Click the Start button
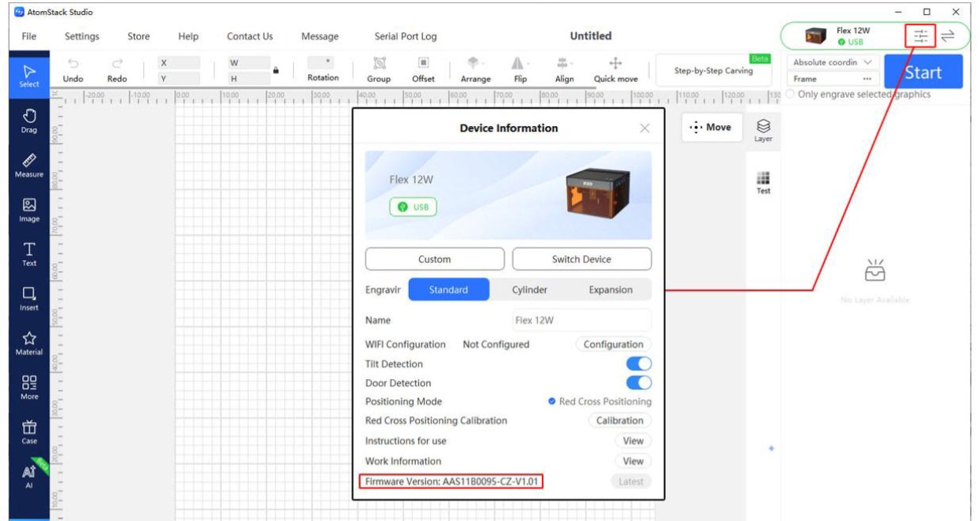Viewport: 980px width, 521px height. 923,72
